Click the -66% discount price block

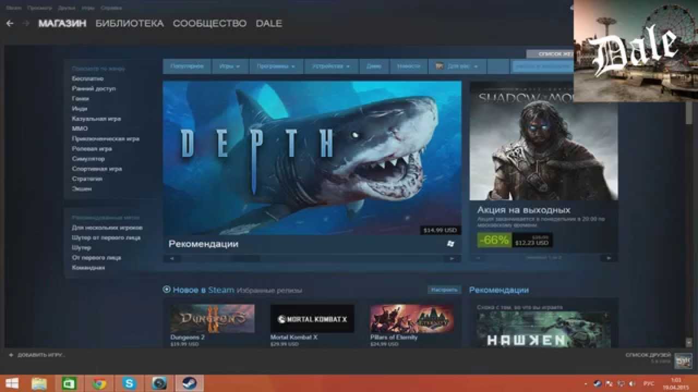point(515,240)
